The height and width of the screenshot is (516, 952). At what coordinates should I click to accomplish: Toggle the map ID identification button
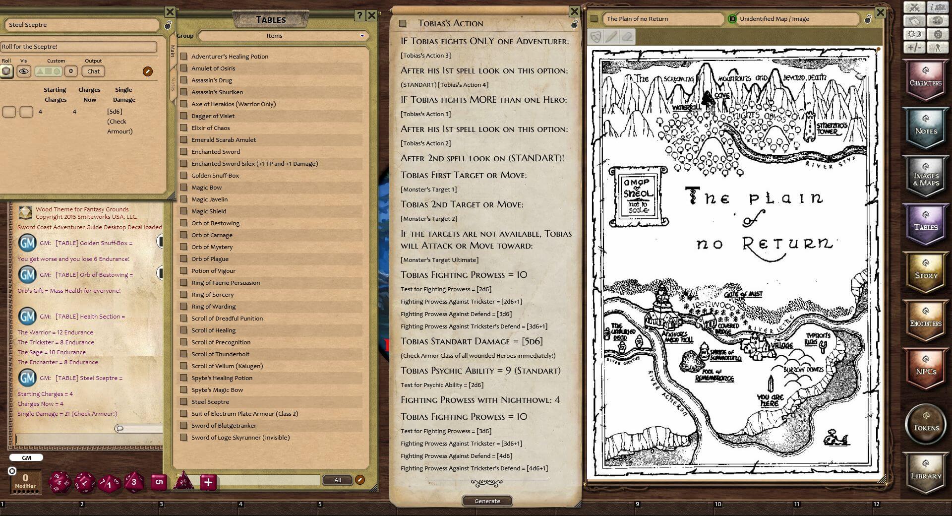tap(732, 19)
